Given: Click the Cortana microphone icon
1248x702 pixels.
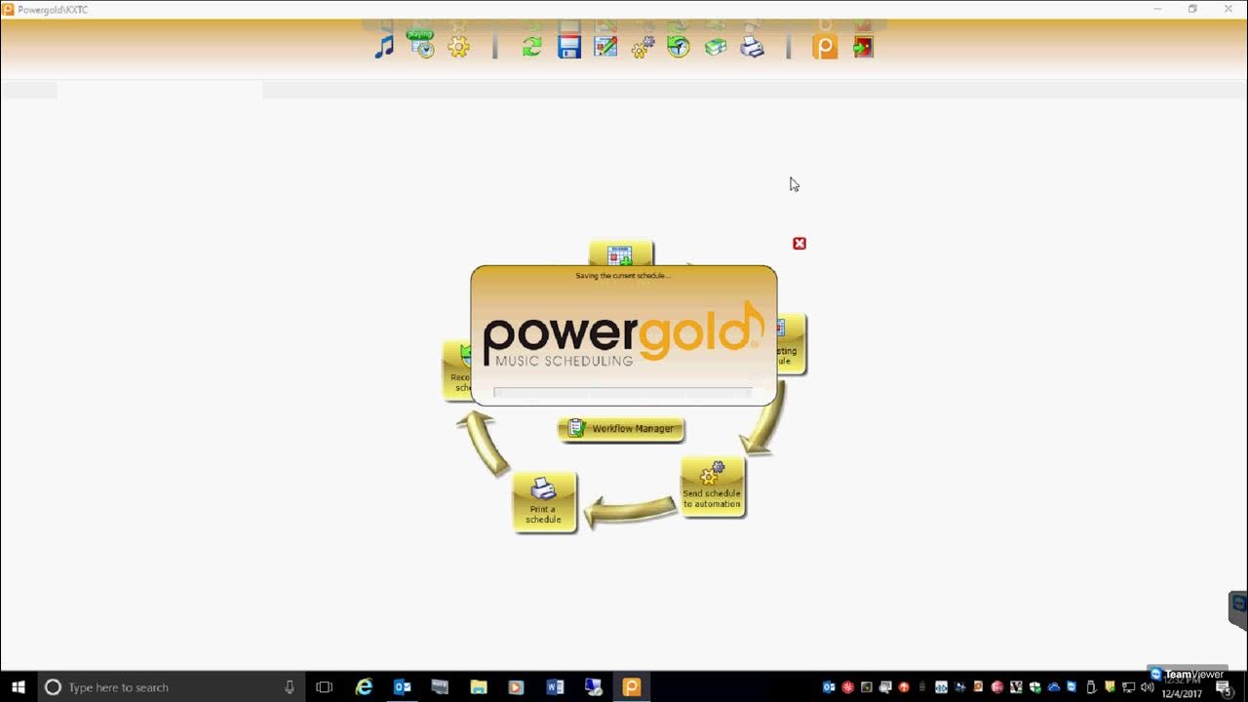Looking at the screenshot, I should click(x=290, y=687).
